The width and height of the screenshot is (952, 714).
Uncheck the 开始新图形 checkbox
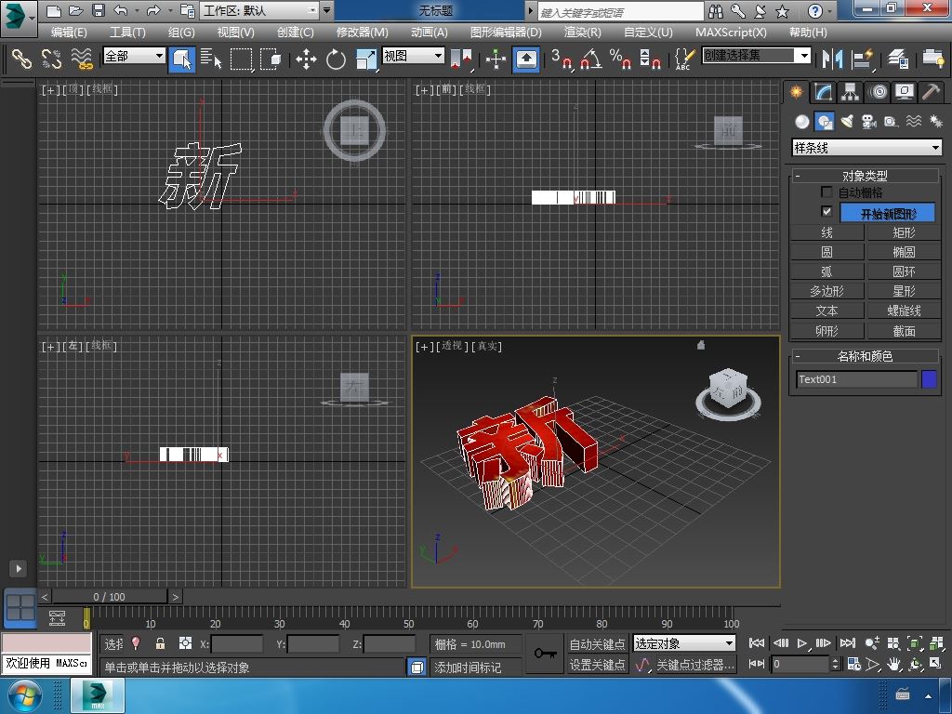pos(826,212)
